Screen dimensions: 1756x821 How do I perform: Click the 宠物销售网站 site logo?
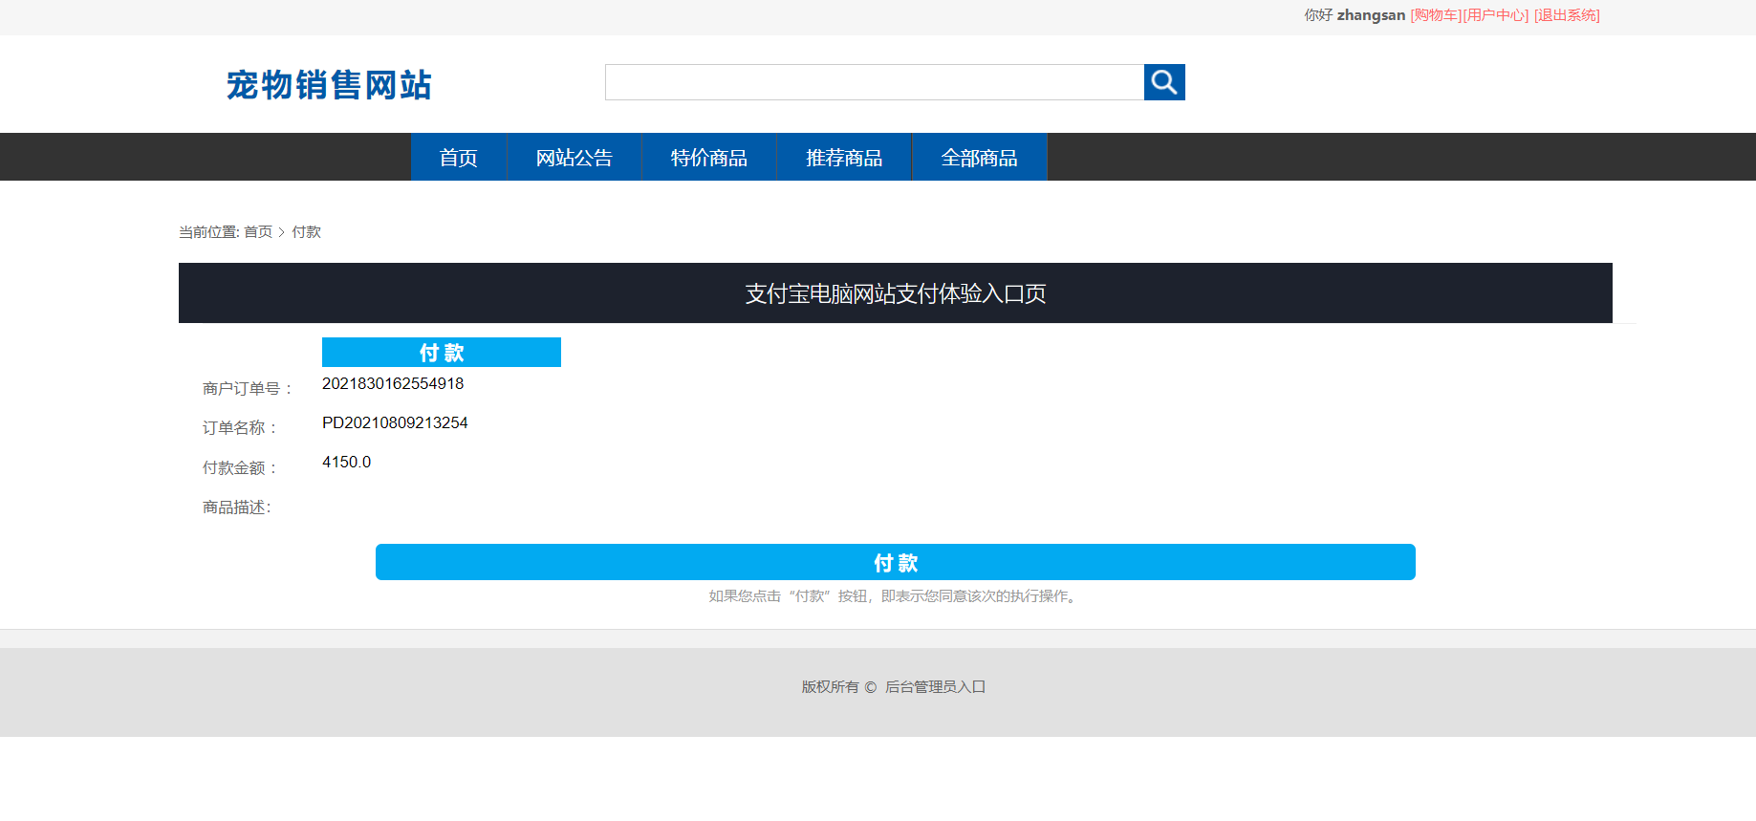tap(329, 85)
